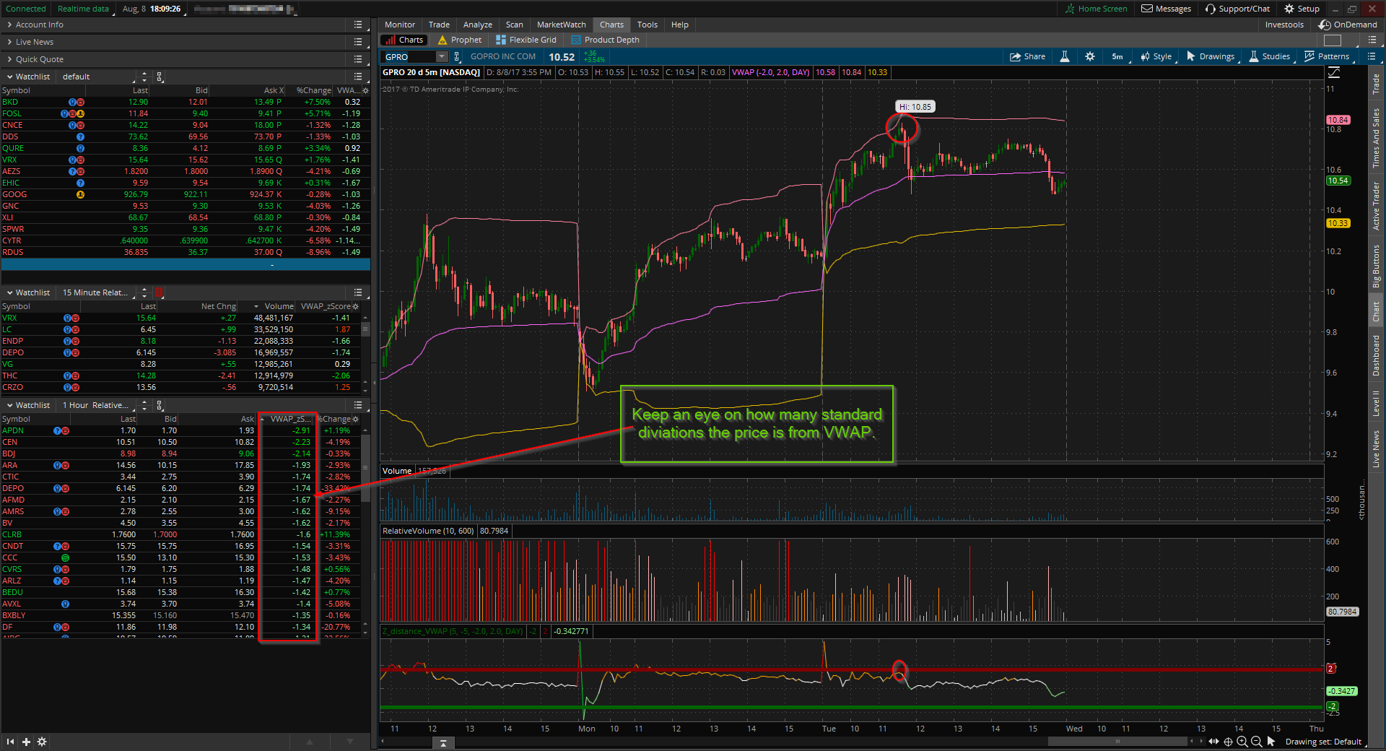Viewport: 1386px width, 751px height.
Task: Toggle the Times And Sales side panel
Action: [1376, 138]
